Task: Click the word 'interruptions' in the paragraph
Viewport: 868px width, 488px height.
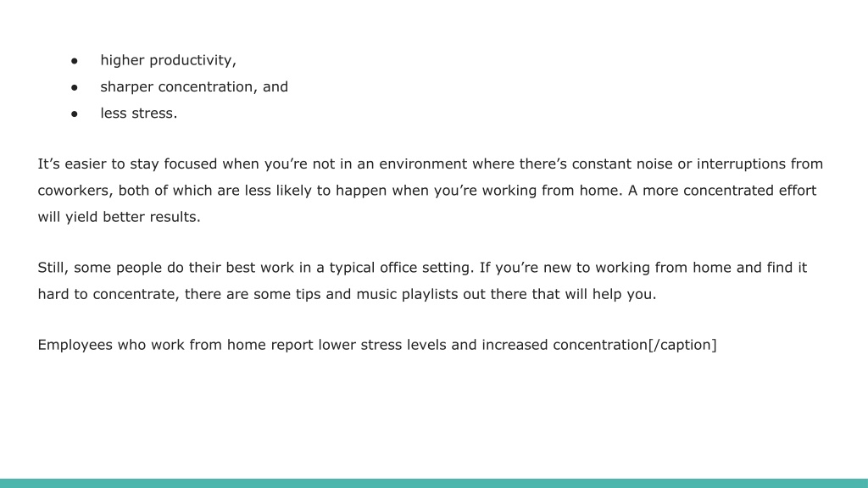Action: click(x=741, y=164)
